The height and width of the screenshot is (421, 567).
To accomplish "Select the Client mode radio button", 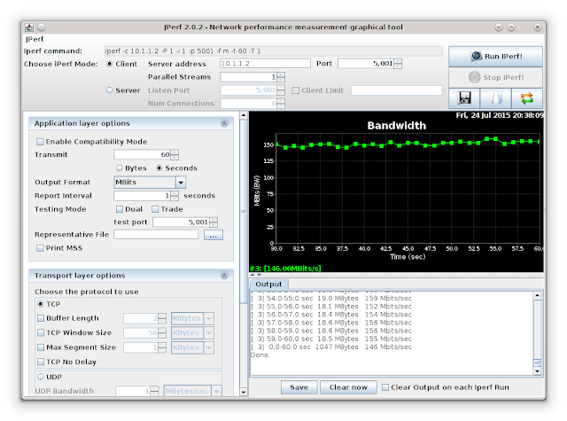I will (110, 64).
